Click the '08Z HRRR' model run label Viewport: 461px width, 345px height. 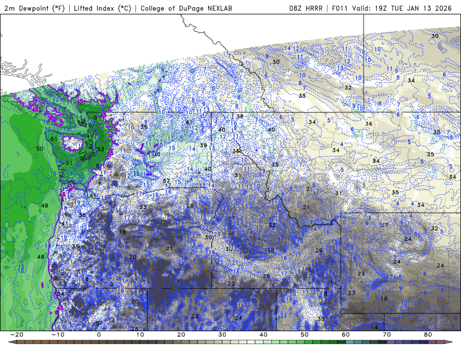point(306,8)
